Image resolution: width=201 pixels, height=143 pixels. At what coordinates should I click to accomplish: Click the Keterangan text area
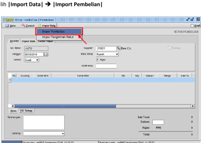pyautogui.click(x=44, y=122)
